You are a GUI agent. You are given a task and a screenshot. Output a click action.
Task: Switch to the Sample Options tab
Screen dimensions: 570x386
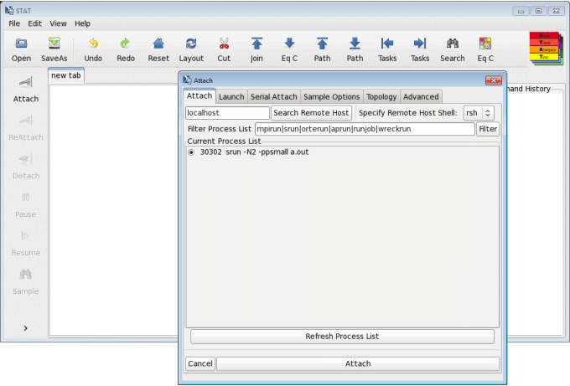pos(332,97)
